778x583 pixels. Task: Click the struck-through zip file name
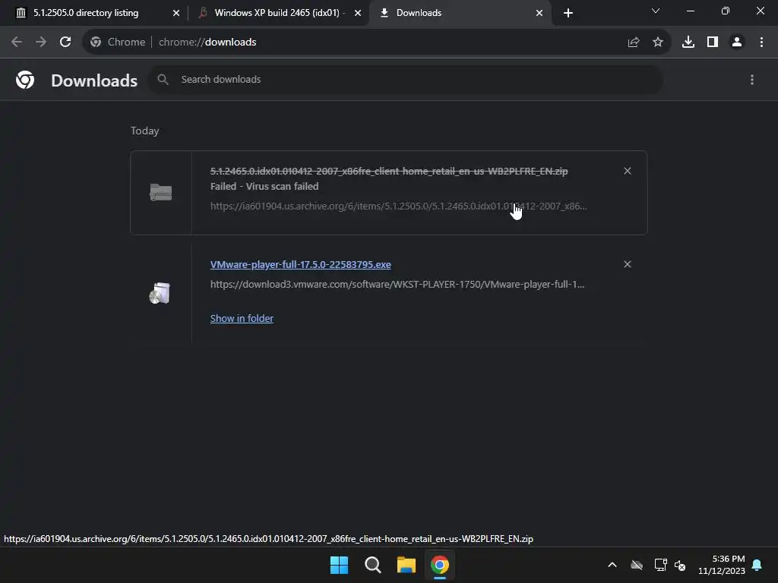point(389,171)
